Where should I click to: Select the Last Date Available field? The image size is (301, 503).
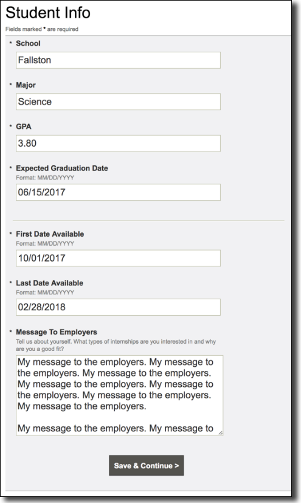[x=118, y=307]
